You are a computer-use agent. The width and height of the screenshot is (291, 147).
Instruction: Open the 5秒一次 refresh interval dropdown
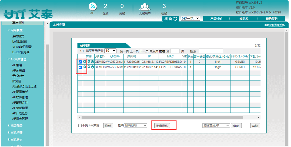click(x=190, y=18)
